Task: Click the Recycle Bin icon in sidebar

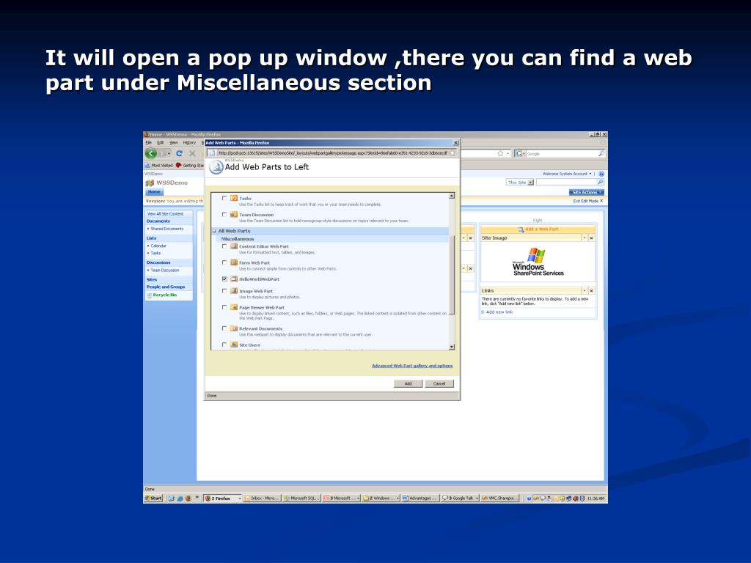Action: [x=150, y=295]
